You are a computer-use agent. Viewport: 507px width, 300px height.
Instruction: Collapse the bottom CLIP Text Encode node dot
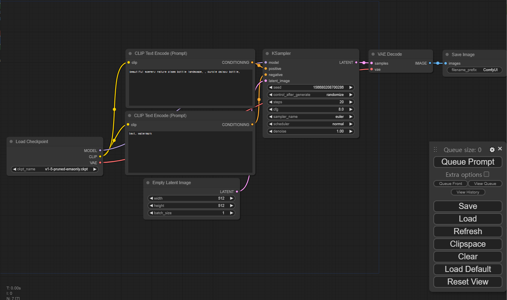129,116
